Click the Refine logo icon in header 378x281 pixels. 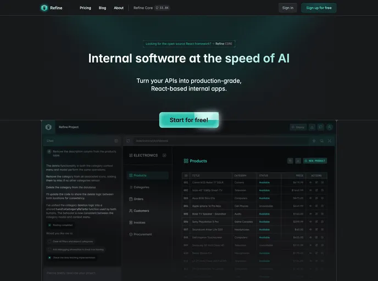44,8
